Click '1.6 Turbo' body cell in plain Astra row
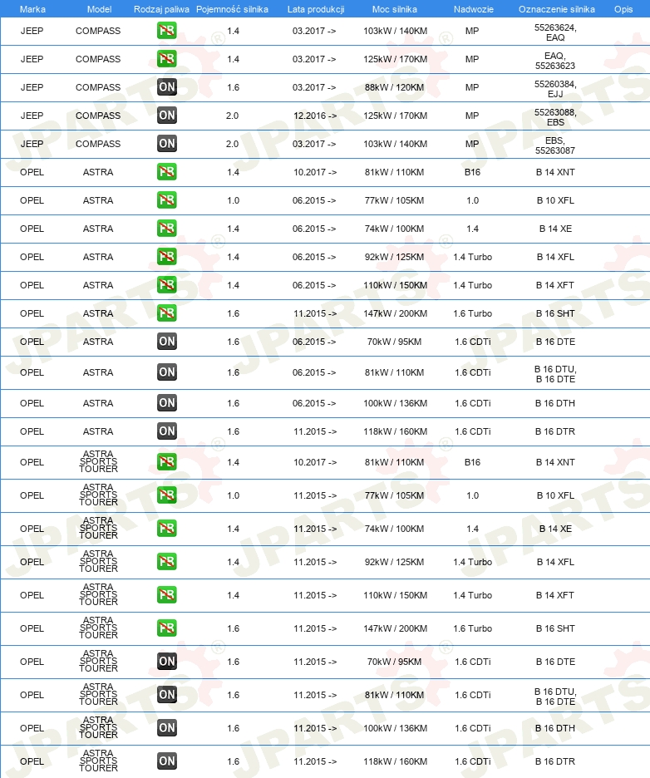 coord(472,313)
